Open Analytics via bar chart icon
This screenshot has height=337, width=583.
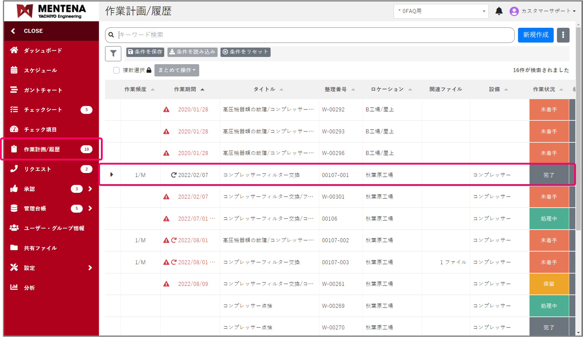point(14,287)
